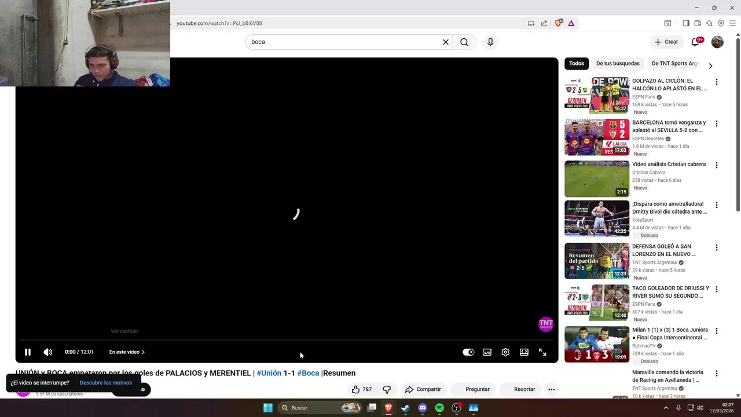Open the #Boca hashtag link
The image size is (741, 417).
click(x=308, y=373)
